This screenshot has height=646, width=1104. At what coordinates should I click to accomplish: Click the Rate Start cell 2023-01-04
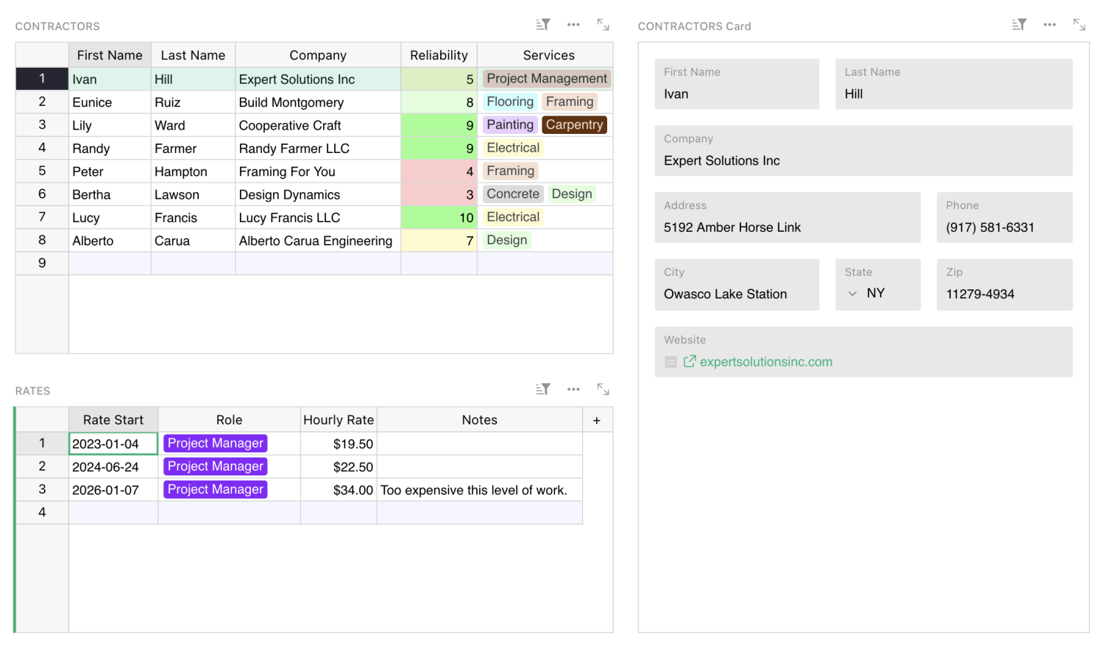click(113, 444)
